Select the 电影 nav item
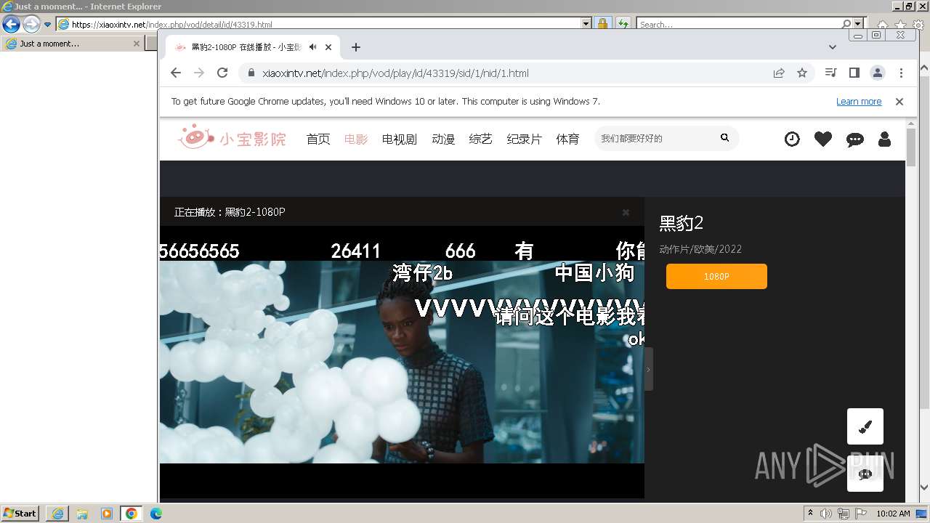 [356, 139]
